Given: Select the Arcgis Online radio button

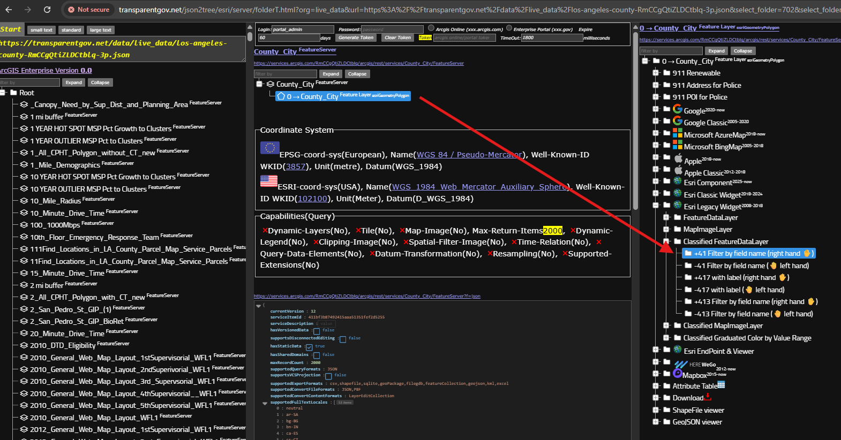Looking at the screenshot, I should coord(431,28).
